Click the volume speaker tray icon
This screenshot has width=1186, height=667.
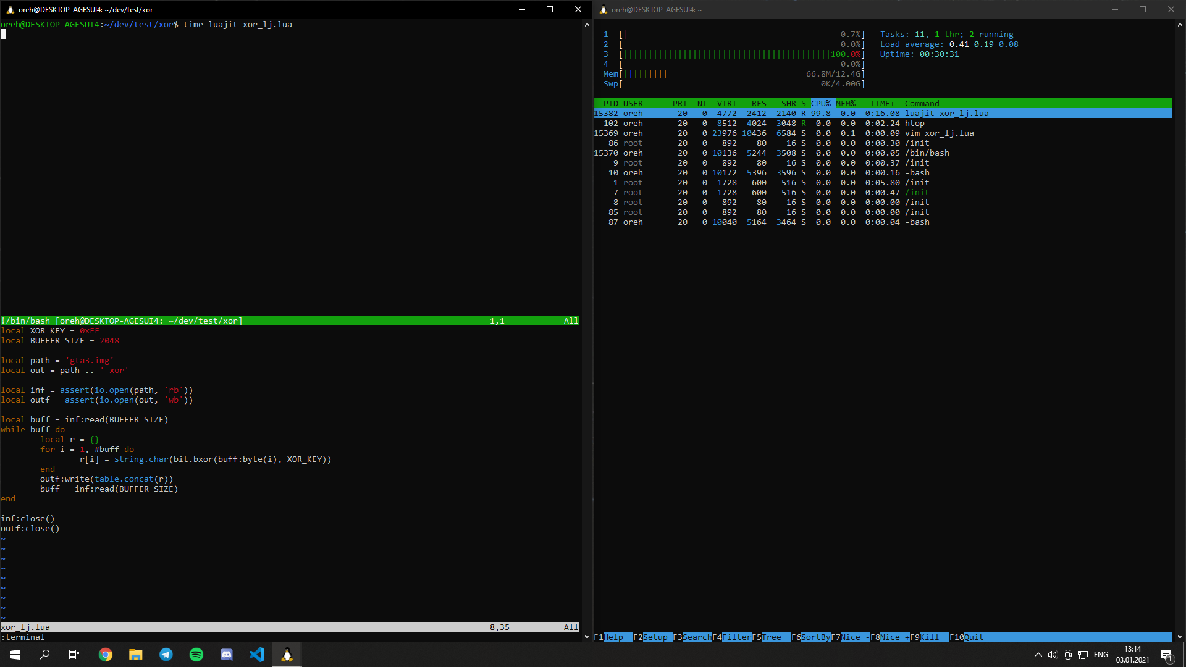(1053, 655)
